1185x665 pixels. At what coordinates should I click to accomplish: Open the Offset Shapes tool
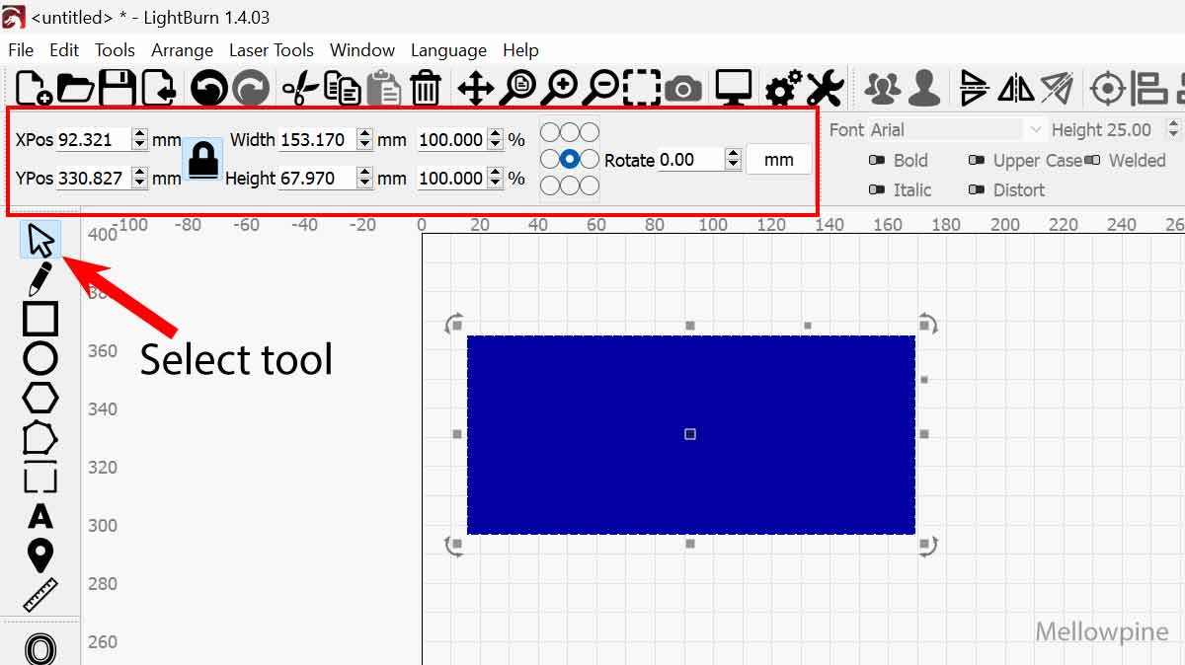39,649
